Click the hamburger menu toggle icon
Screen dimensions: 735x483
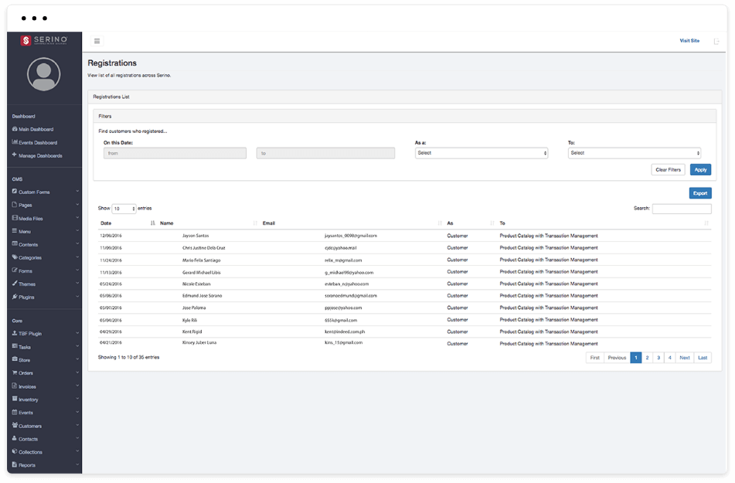click(x=97, y=41)
